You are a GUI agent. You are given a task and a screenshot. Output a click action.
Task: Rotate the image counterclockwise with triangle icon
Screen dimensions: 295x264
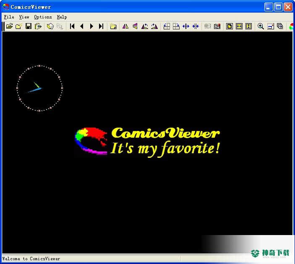click(x=144, y=26)
